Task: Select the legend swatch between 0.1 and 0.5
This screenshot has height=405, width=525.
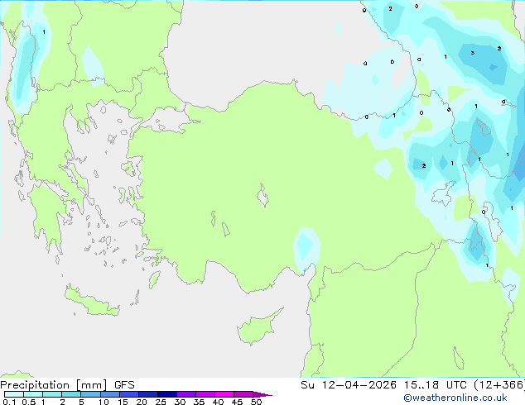Action: (x=14, y=394)
